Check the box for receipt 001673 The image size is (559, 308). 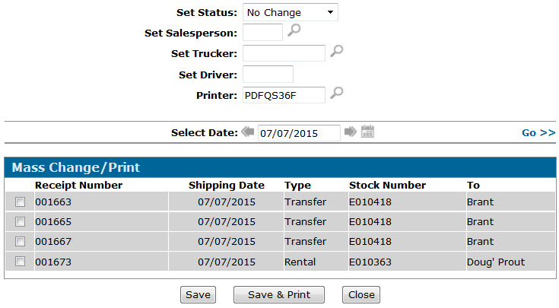pyautogui.click(x=20, y=262)
